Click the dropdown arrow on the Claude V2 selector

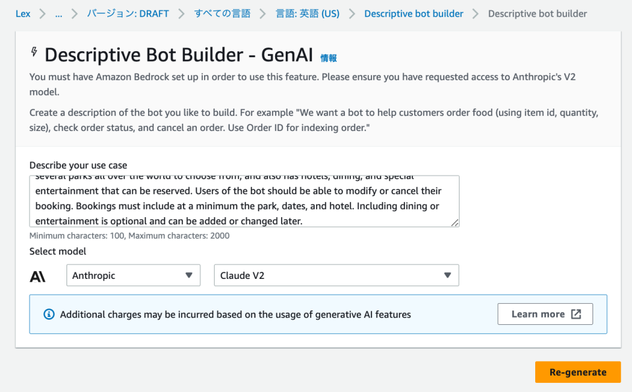click(x=447, y=275)
